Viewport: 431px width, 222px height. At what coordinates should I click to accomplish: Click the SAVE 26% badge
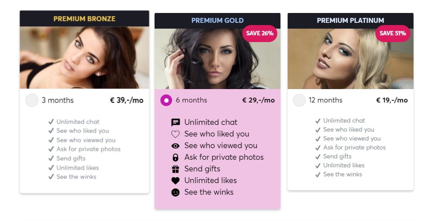[260, 34]
